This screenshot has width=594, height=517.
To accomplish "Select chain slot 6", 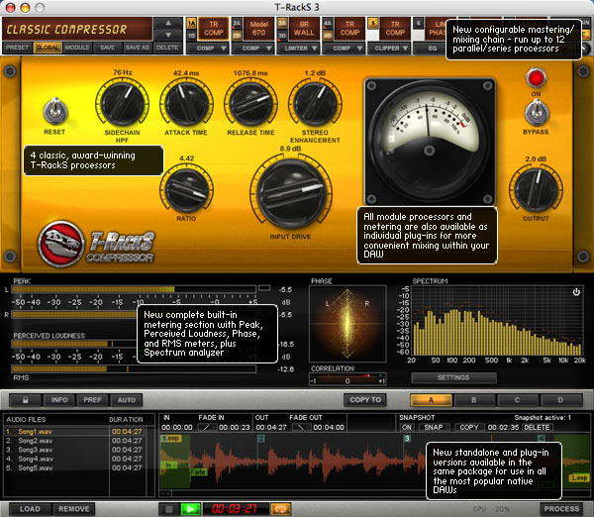I will [418, 24].
